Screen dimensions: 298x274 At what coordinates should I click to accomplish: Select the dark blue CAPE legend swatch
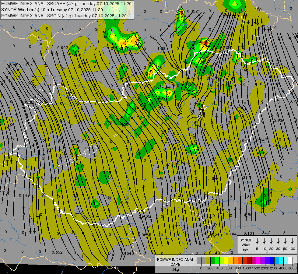[x=272, y=260]
